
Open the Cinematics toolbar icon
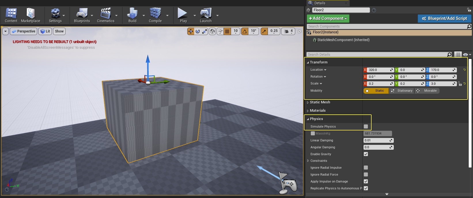coord(106,16)
